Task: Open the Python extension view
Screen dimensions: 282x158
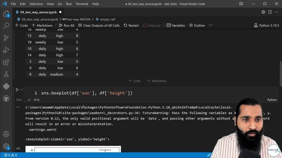Action: coord(6,86)
